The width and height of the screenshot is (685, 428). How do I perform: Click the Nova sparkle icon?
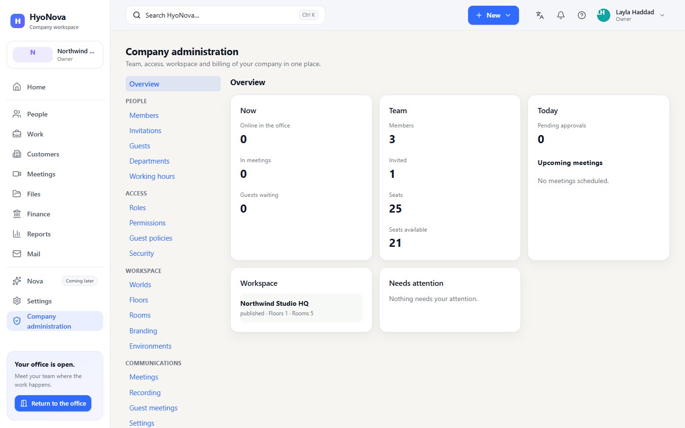[x=17, y=281]
